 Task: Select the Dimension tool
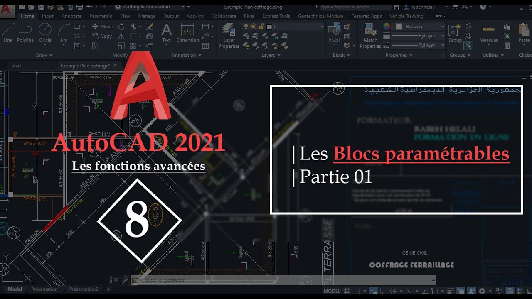(187, 33)
